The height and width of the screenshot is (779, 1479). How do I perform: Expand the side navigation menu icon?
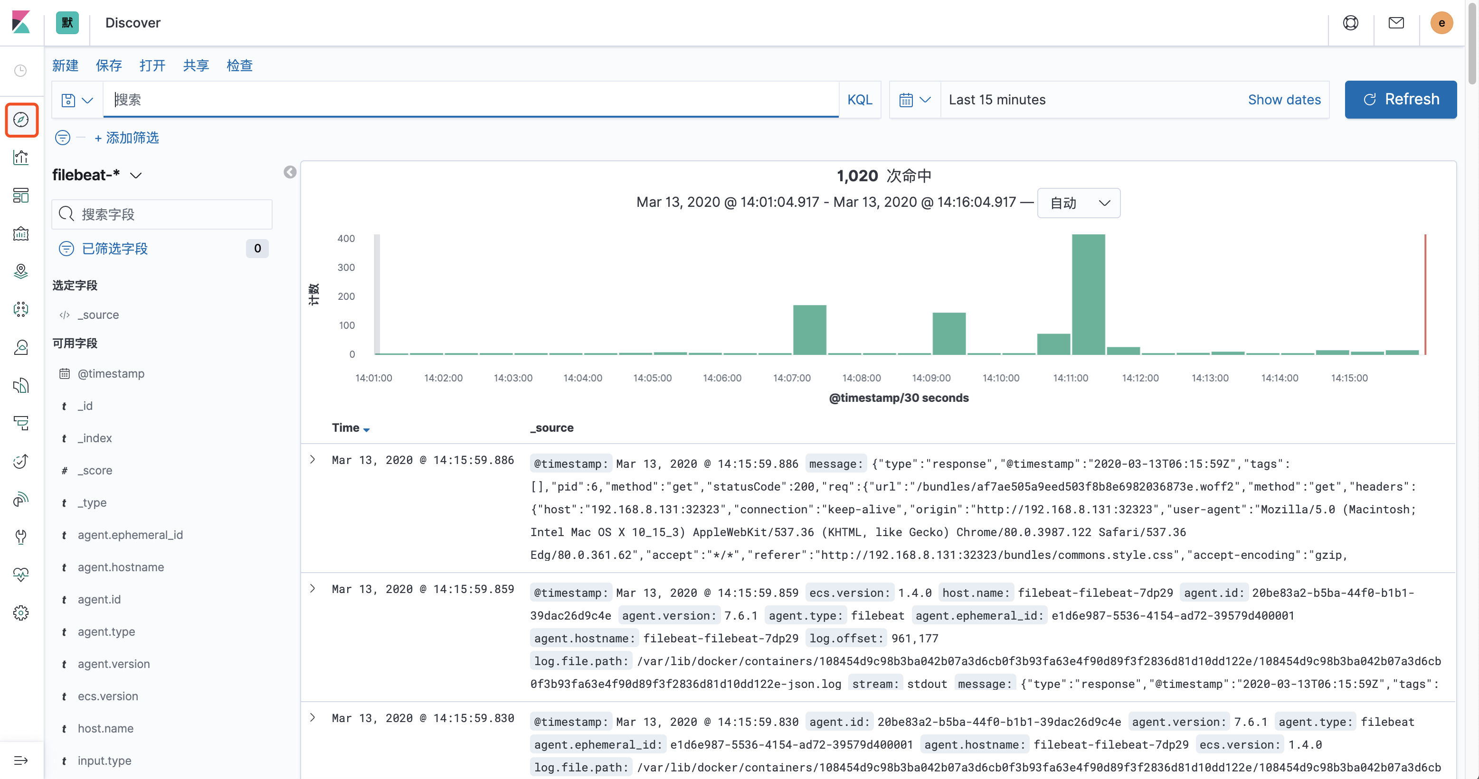click(x=21, y=760)
